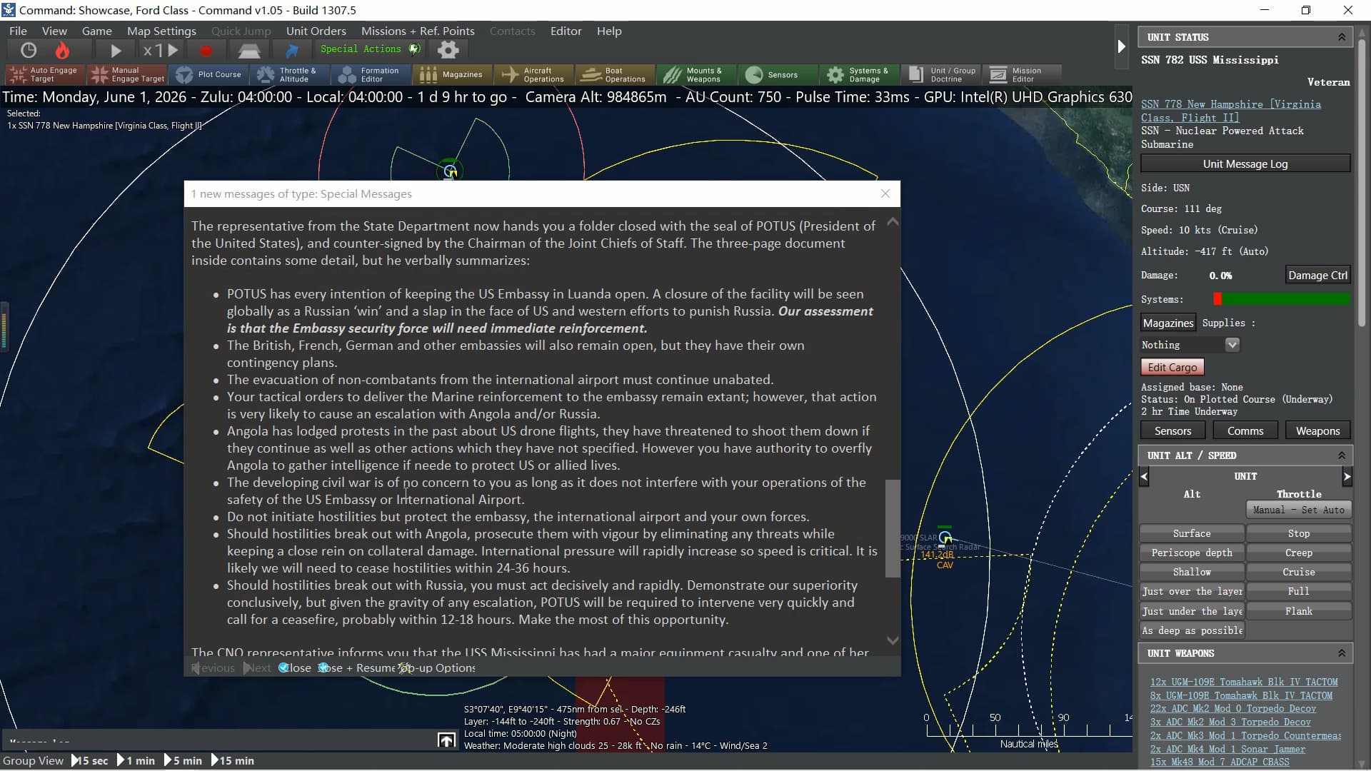Set throttle to Creep
Screen dimensions: 1371x771
(1298, 553)
